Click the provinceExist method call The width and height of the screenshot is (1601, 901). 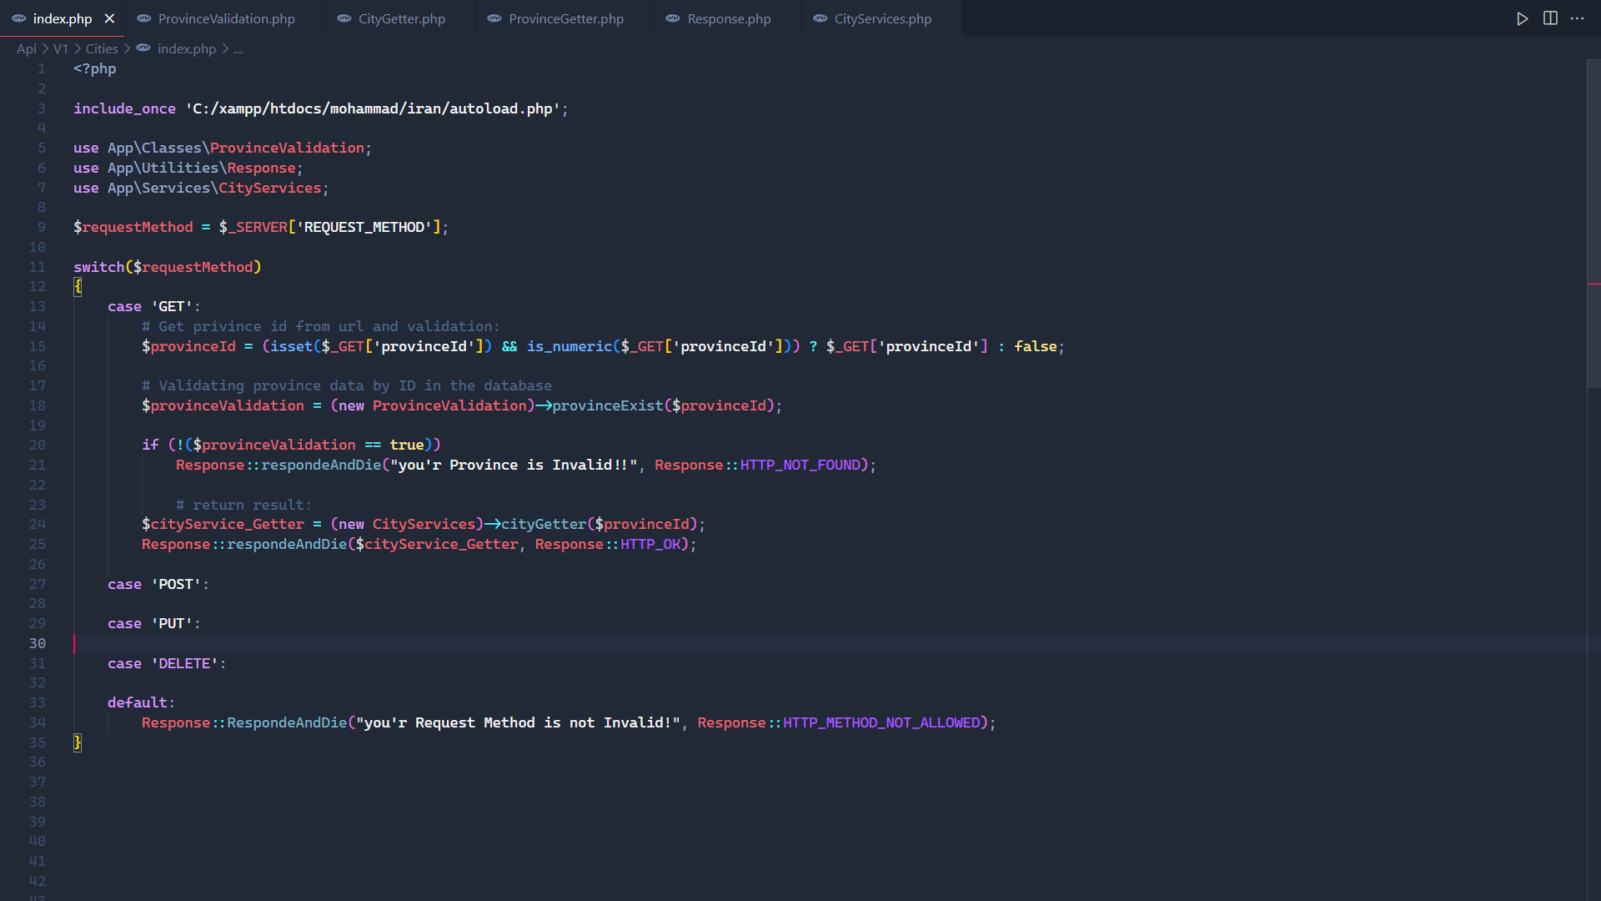click(608, 405)
